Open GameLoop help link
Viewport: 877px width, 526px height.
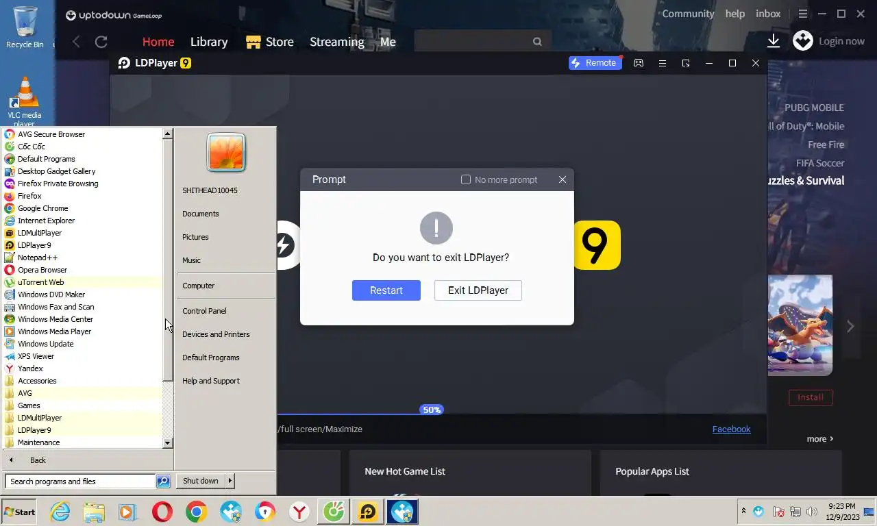[x=735, y=14]
